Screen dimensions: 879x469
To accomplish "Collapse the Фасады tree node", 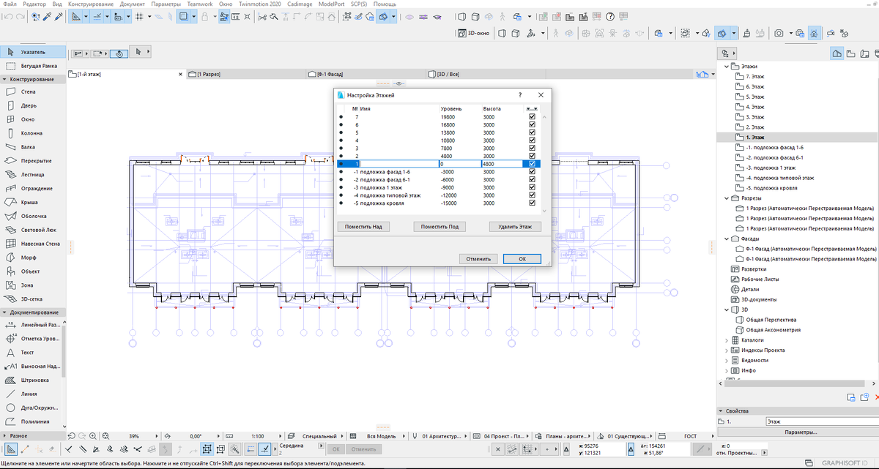I will click(727, 239).
